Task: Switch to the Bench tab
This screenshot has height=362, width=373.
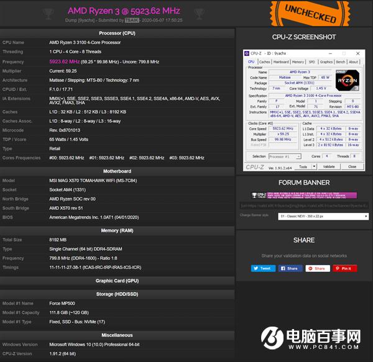Action: (341, 62)
